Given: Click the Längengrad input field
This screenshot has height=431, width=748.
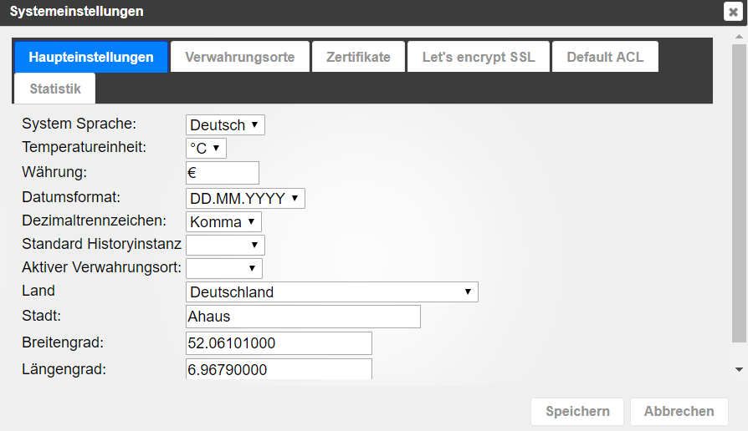Looking at the screenshot, I should [279, 369].
